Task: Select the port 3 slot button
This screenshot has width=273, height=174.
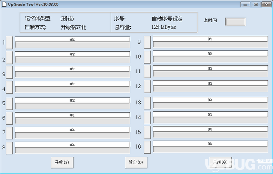Action: coord(10,72)
